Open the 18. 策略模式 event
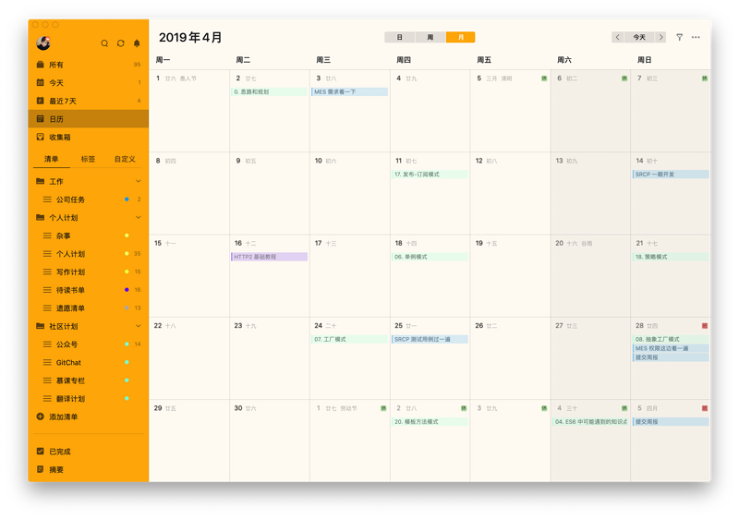This screenshot has height=519, width=739. click(671, 257)
